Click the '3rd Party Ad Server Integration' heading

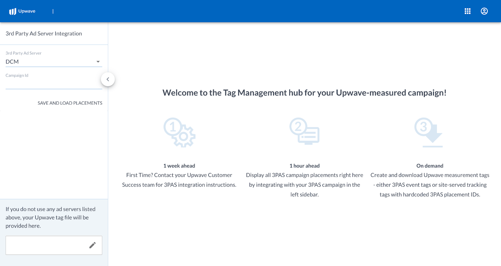(44, 33)
